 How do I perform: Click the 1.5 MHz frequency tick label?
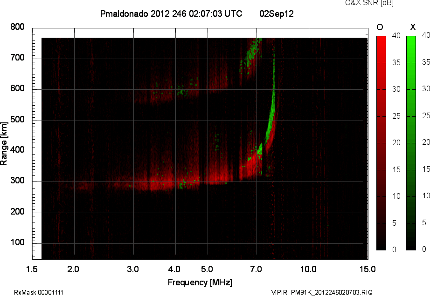coord(32,269)
